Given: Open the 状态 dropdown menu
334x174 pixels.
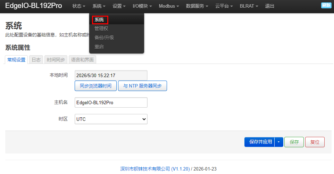Looking at the screenshot, I should [x=78, y=6].
